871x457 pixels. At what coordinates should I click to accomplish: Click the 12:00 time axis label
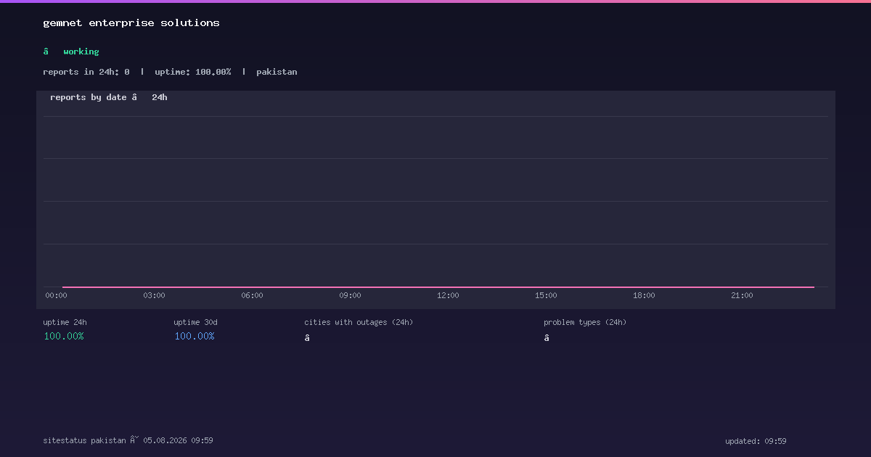pos(448,295)
